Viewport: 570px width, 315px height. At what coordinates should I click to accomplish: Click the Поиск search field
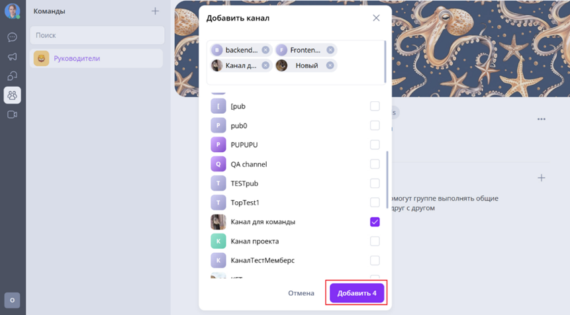point(97,35)
